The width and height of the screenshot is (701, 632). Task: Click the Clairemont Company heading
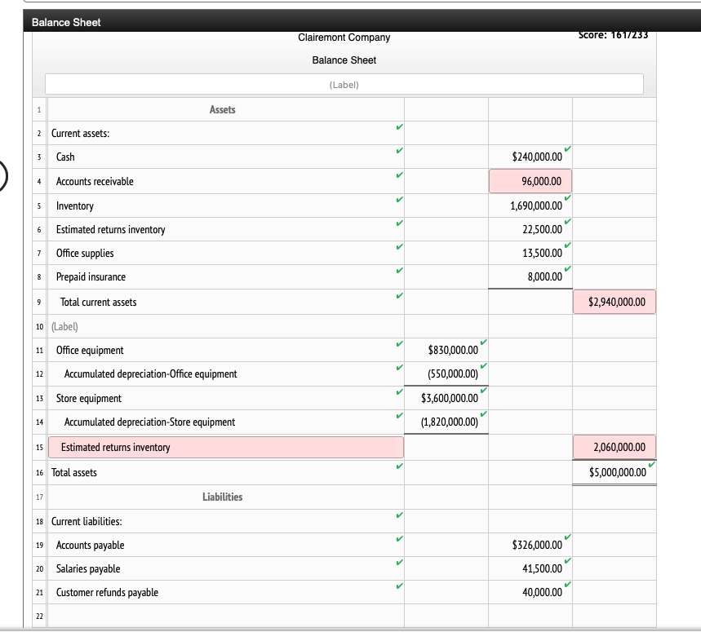pyautogui.click(x=344, y=38)
